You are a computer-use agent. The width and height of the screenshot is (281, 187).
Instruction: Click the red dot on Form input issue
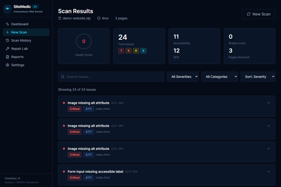coord(64,172)
